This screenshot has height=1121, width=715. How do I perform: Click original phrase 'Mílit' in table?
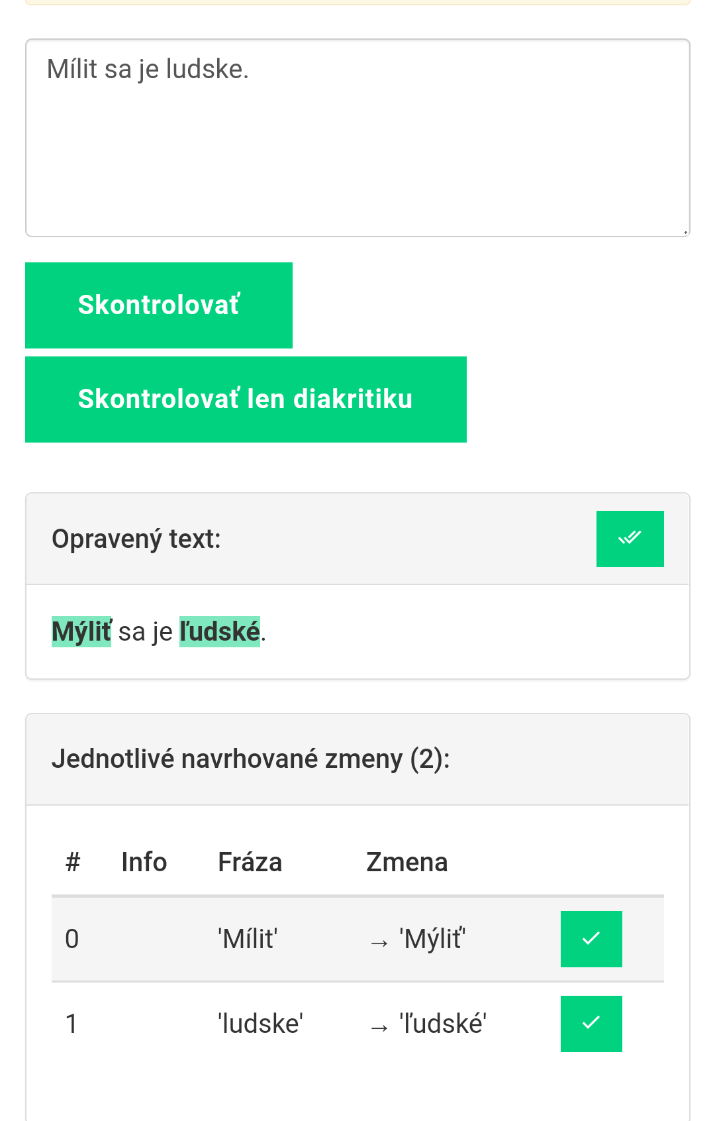click(x=248, y=939)
